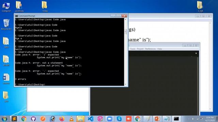Open Help menu in Sublime Text window
Image resolution: width=218 pixels, height=122 pixels.
pos(160,49)
